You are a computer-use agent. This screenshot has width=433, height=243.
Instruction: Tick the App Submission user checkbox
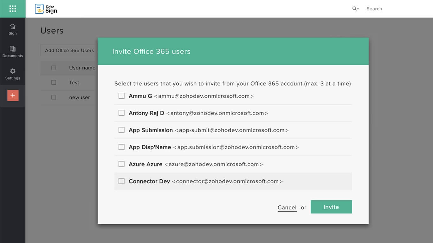pos(121,130)
